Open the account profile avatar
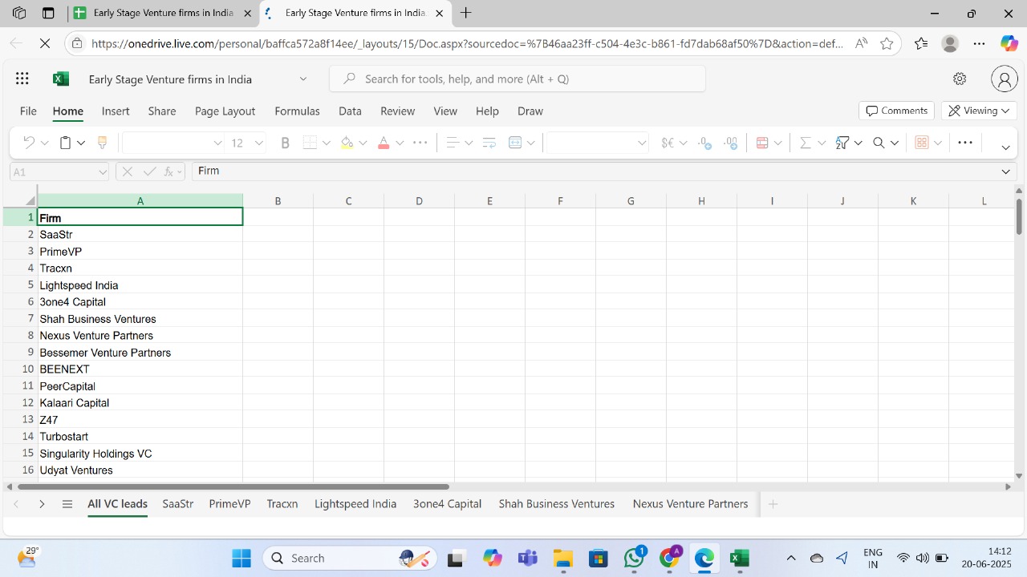This screenshot has width=1027, height=577. pos(1004,79)
